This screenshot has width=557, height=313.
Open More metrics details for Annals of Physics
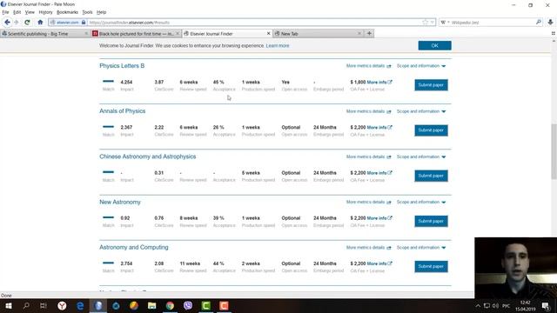(x=368, y=111)
